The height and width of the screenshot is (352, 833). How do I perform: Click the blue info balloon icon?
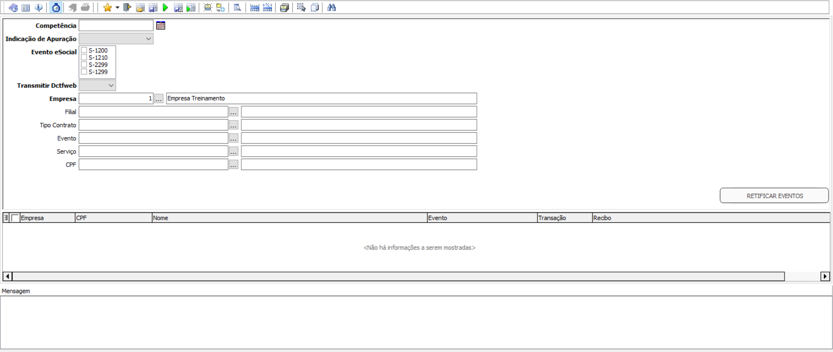(x=39, y=7)
